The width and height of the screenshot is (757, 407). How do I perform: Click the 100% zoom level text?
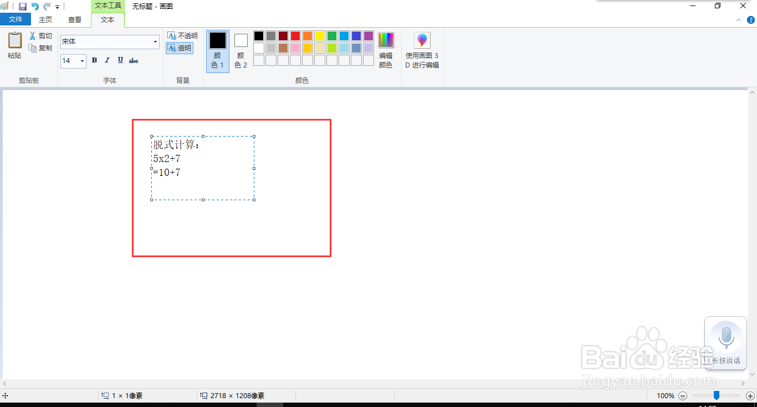pos(666,396)
